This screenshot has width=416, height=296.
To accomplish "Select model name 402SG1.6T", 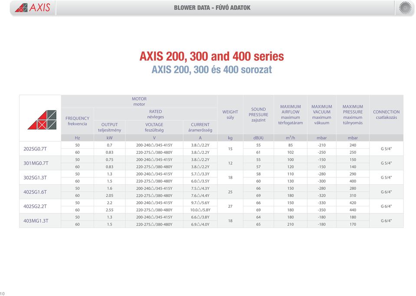I will tap(35, 192).
